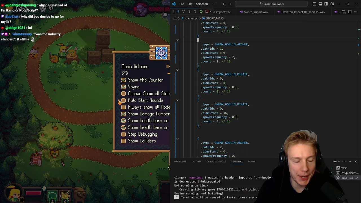
Task: Click the game settings gear button
Action: coord(161,53)
